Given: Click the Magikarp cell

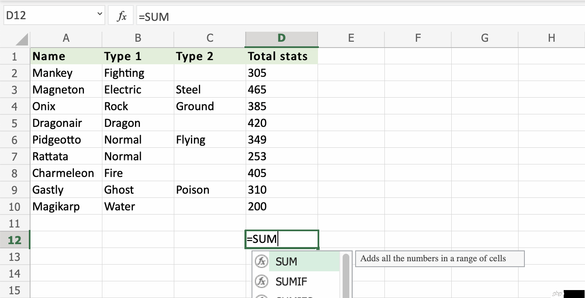Looking at the screenshot, I should click(66, 207).
